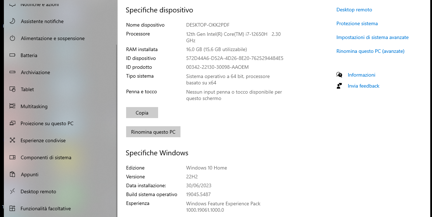Select Appunti in the sidebar

click(x=29, y=174)
